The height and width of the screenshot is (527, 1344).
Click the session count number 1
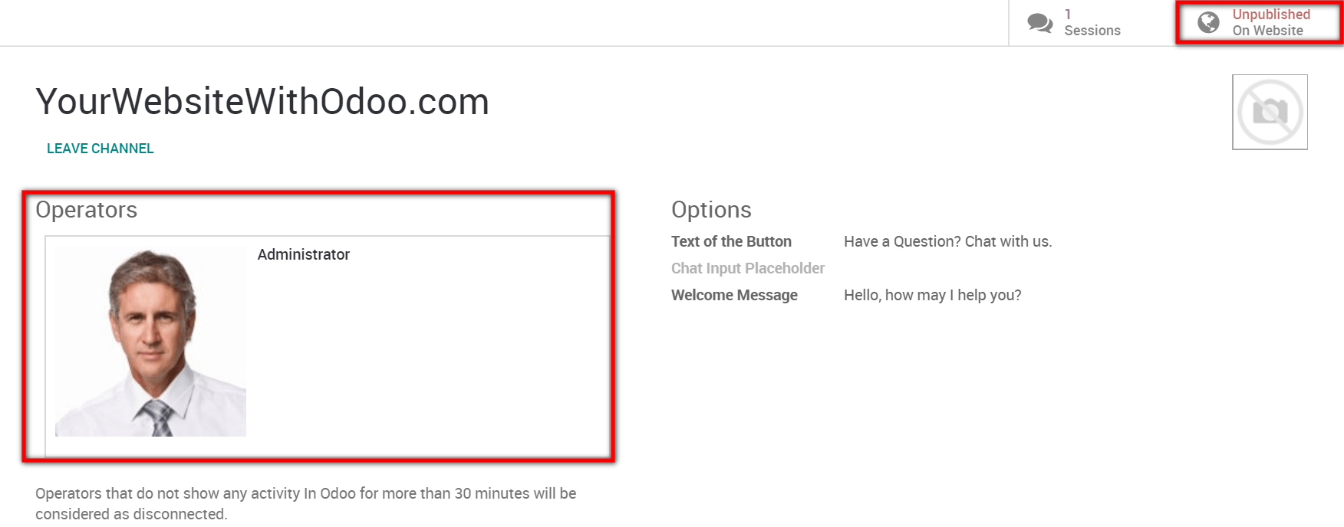(1068, 15)
